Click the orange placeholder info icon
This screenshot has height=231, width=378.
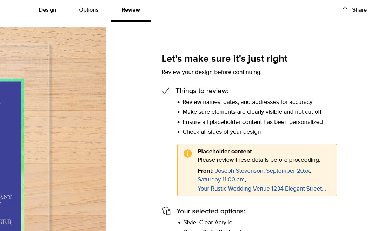tap(187, 153)
